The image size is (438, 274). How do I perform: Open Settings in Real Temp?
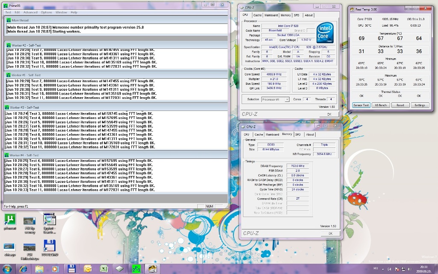420,105
